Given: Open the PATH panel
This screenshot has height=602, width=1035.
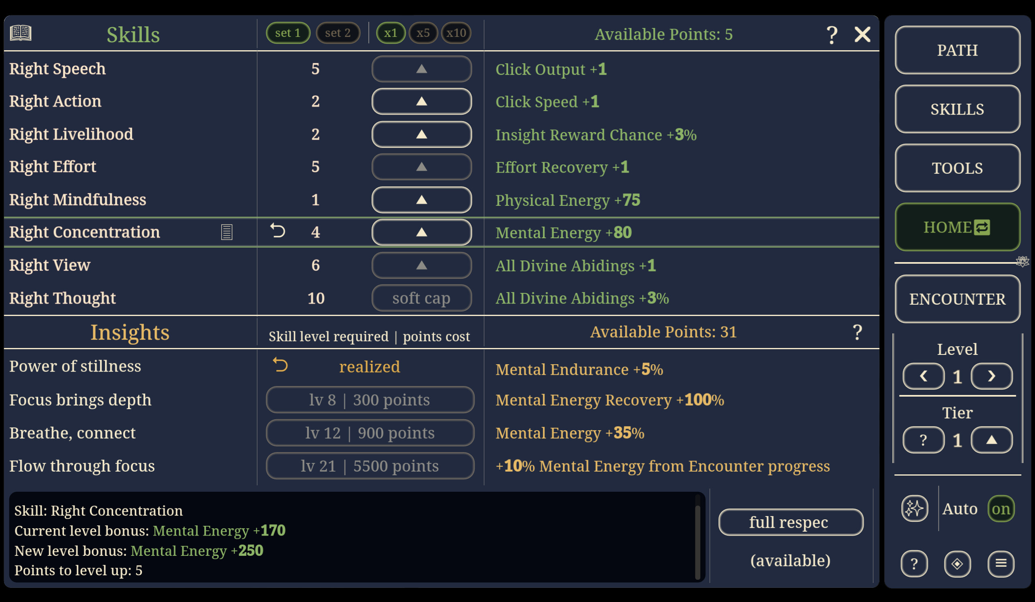Looking at the screenshot, I should click(x=957, y=50).
